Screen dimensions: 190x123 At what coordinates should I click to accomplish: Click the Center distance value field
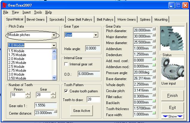tap(44, 113)
